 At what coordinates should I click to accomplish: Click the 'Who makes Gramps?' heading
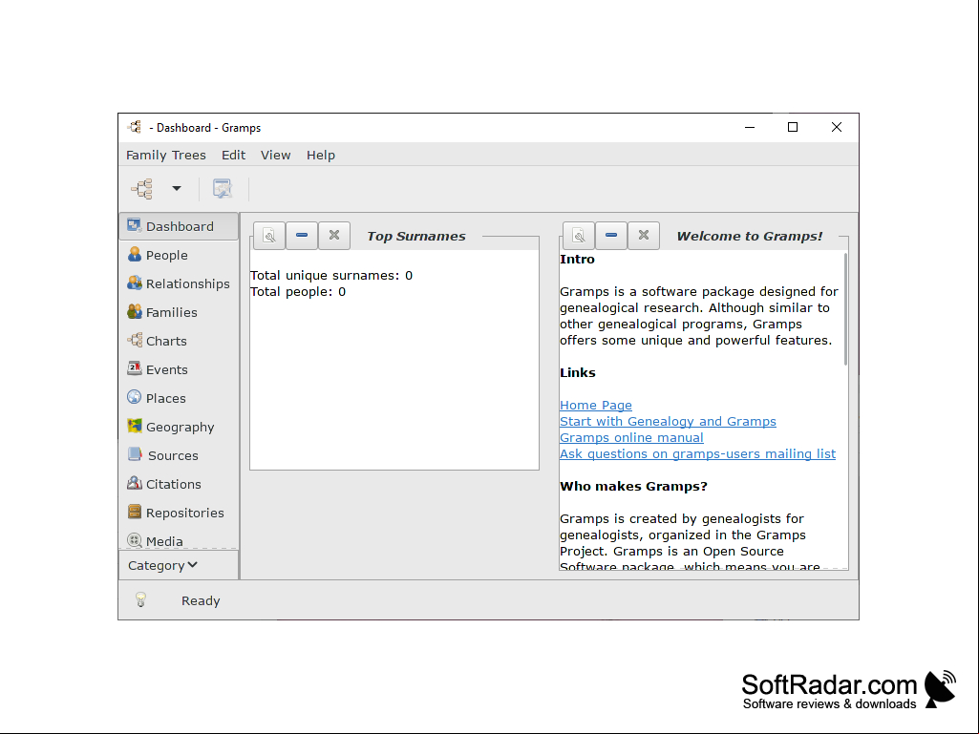pos(633,486)
